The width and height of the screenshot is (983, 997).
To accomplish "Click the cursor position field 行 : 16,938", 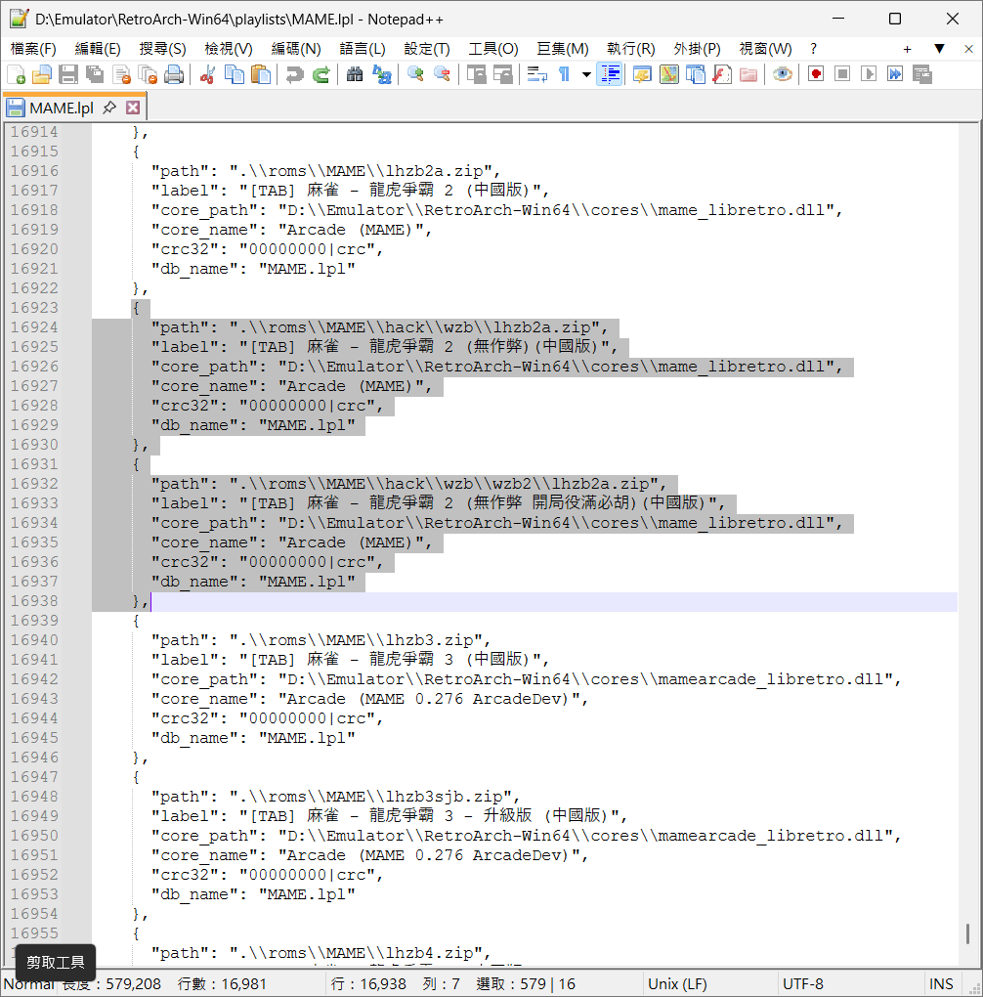I will coord(368,984).
